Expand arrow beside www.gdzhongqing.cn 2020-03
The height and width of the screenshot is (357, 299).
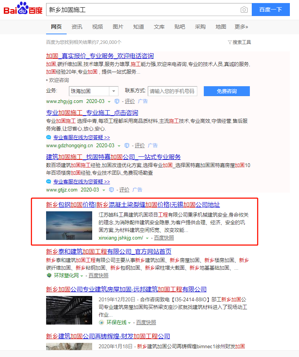119,146
